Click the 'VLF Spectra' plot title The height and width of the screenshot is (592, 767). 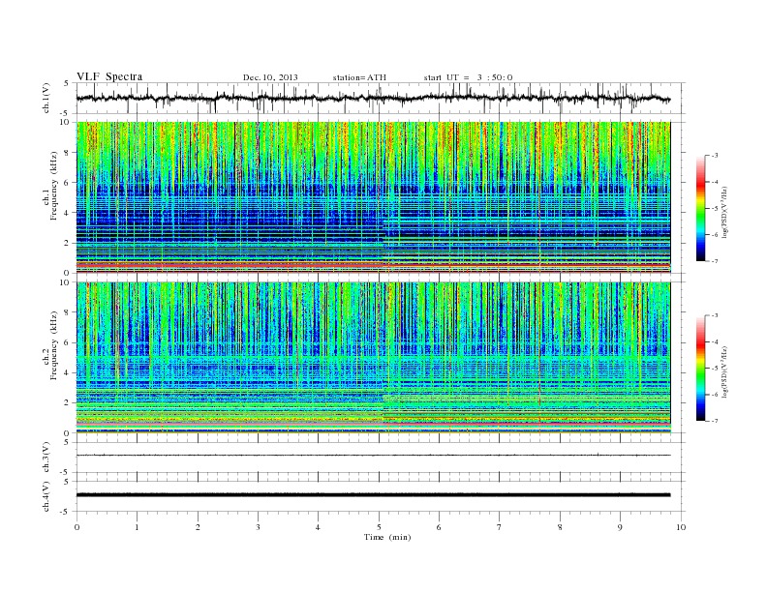click(x=109, y=76)
